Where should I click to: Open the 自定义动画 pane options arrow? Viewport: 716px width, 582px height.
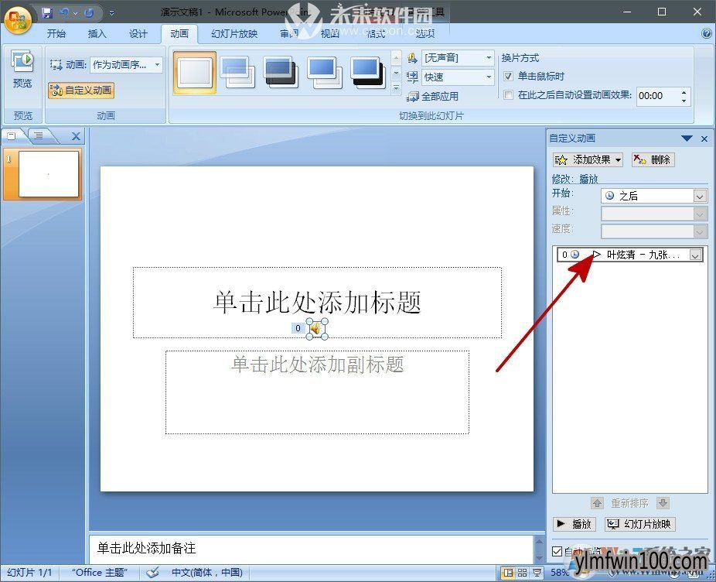click(687, 138)
